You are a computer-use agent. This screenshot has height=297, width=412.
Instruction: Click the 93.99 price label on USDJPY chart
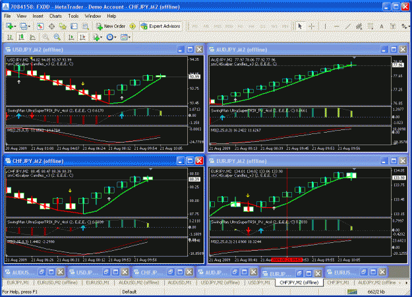194,77
